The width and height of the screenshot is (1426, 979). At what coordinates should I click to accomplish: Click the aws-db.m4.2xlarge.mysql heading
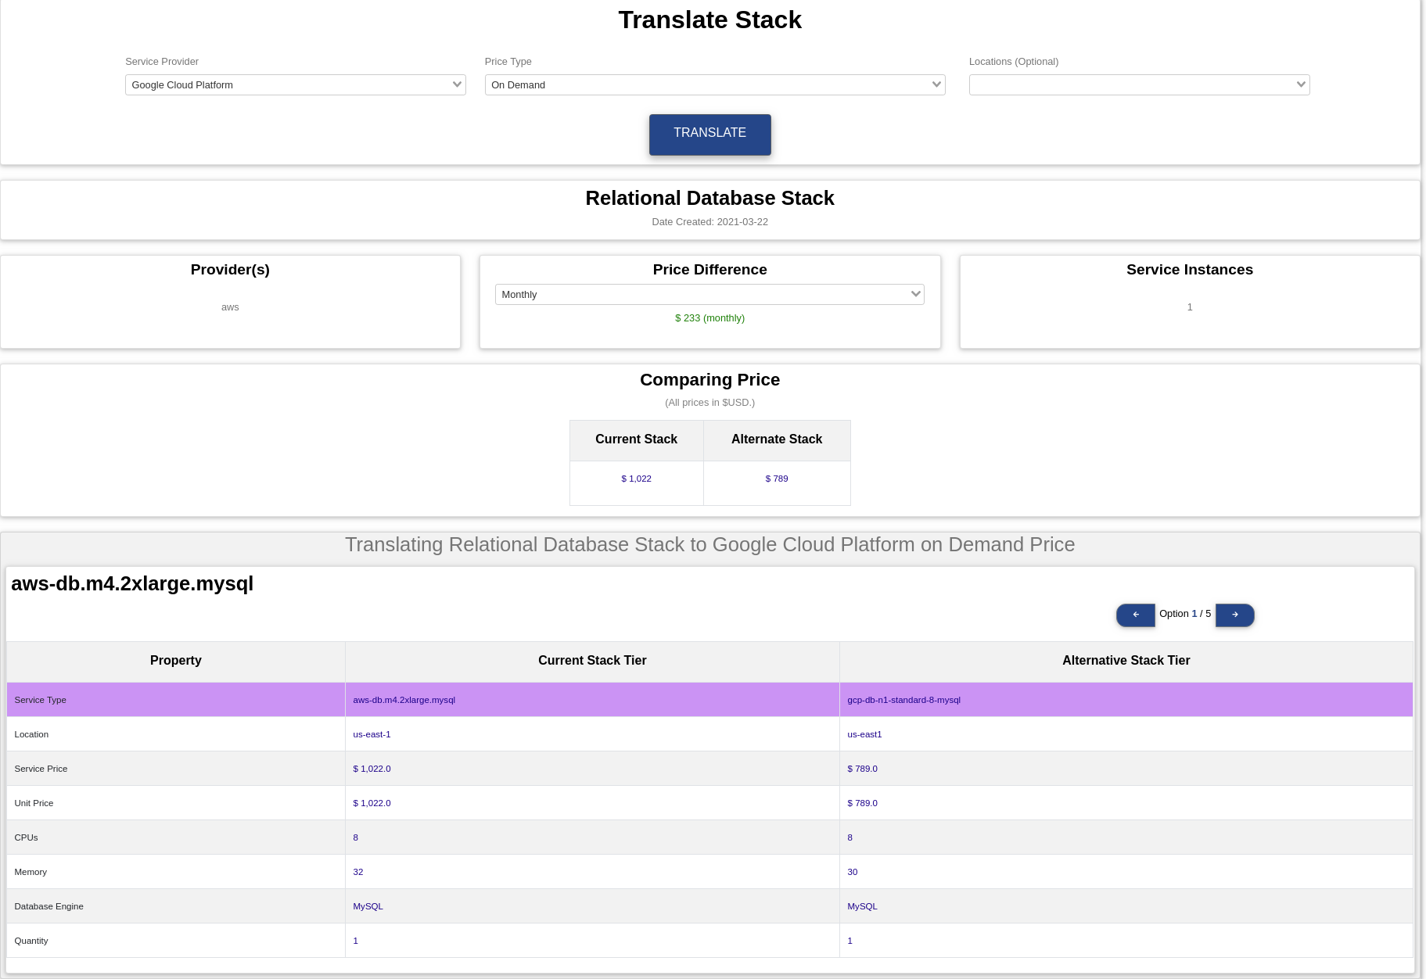pos(132,584)
